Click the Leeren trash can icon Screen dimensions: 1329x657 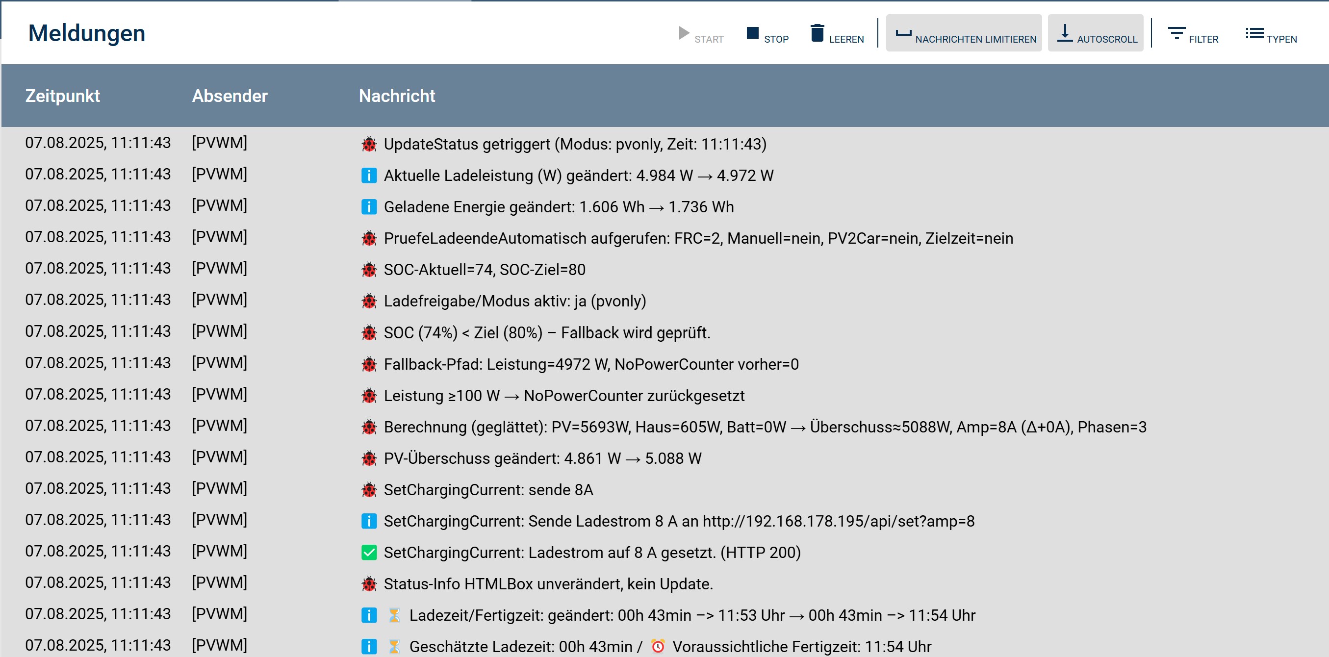pos(817,33)
